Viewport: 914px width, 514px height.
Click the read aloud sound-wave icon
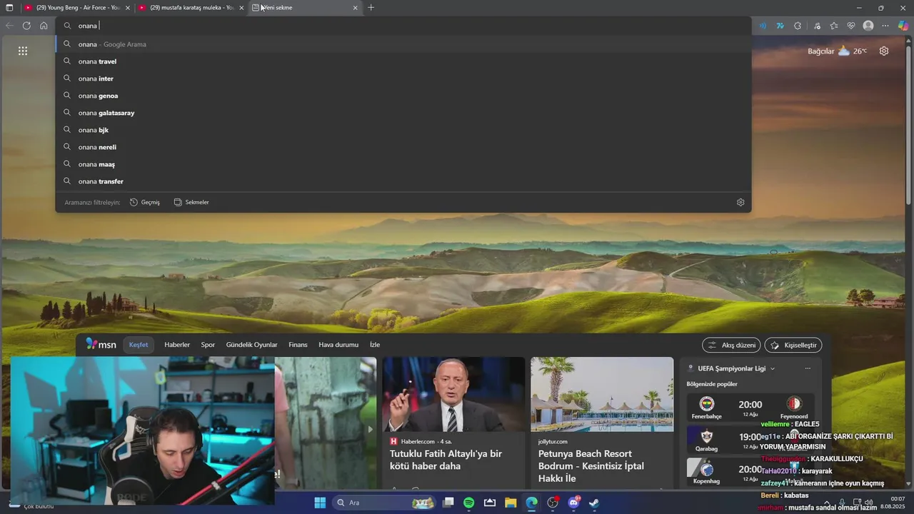[763, 26]
